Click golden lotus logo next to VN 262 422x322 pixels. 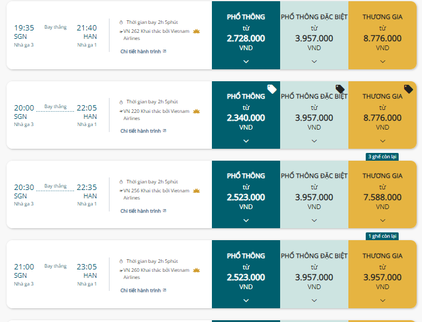(x=196, y=32)
